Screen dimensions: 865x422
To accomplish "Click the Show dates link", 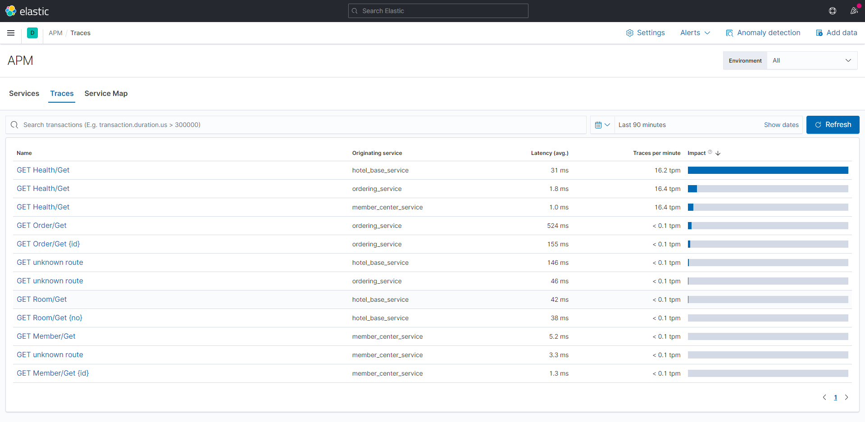I will tap(781, 125).
